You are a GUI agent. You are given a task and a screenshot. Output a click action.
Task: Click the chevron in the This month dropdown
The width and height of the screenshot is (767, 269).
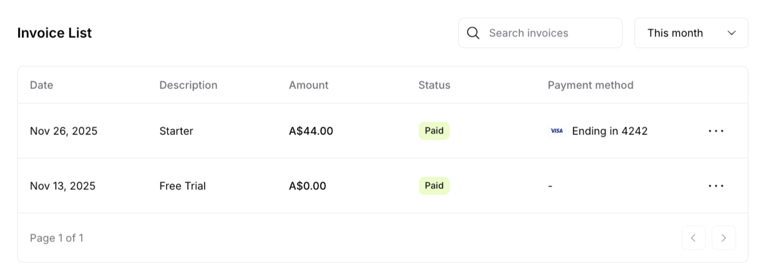[732, 33]
